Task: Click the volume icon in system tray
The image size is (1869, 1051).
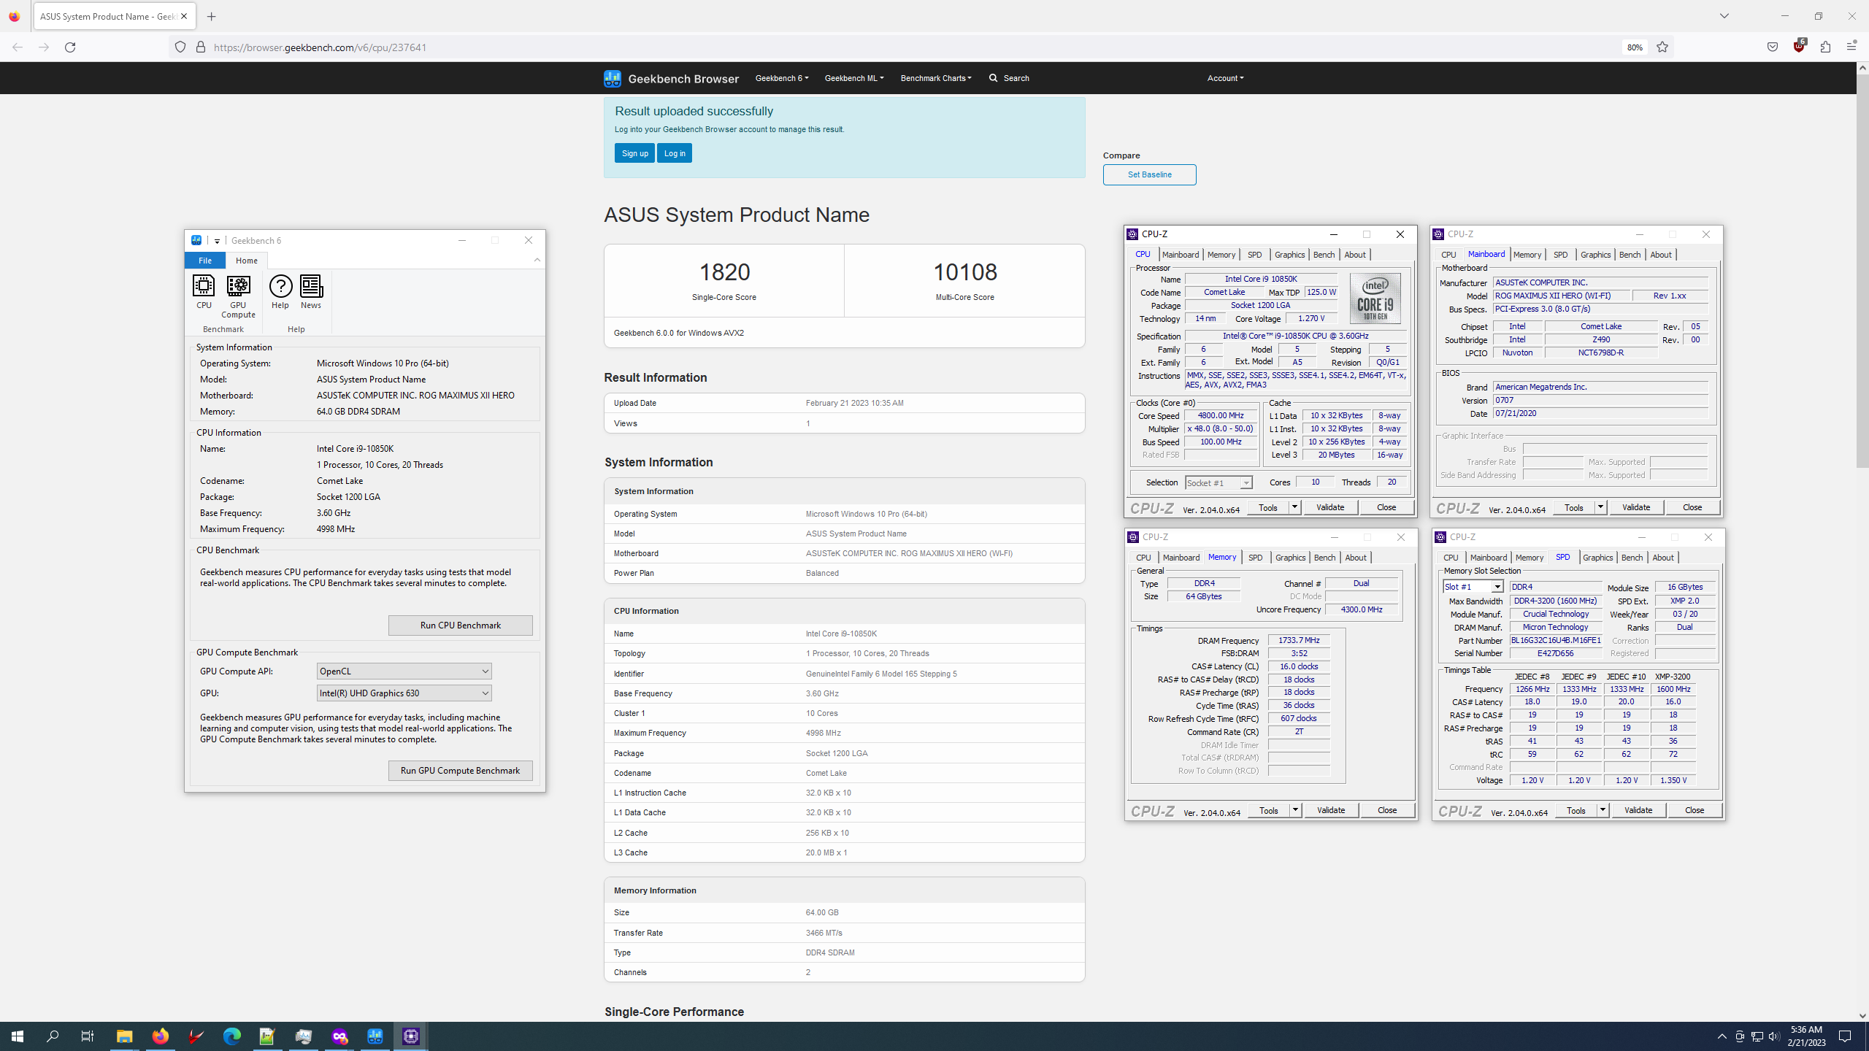Action: (x=1774, y=1036)
